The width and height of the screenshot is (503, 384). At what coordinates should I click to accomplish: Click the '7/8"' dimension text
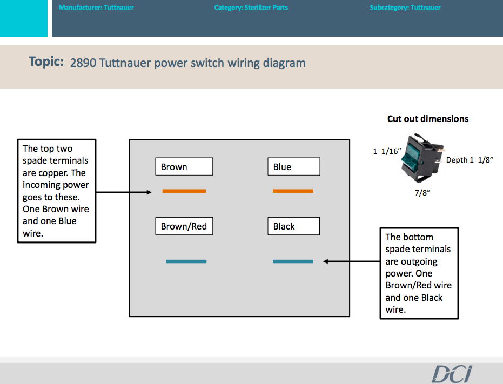tap(422, 193)
